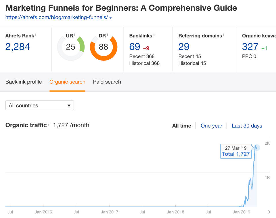Click the UR info icon
This screenshot has height=218, width=276.
(x=75, y=35)
